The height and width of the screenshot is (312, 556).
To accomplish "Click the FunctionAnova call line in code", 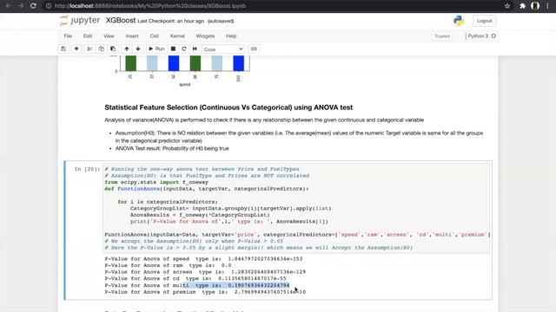I will pyautogui.click(x=297, y=235).
